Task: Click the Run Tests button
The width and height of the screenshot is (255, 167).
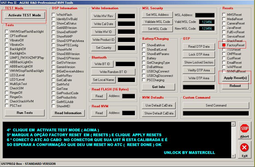Action: click(x=25, y=113)
